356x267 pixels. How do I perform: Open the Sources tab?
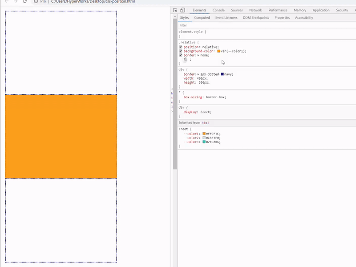click(x=237, y=10)
